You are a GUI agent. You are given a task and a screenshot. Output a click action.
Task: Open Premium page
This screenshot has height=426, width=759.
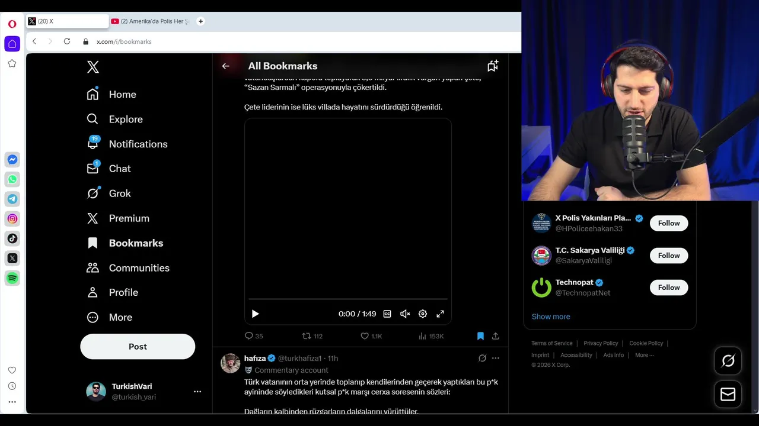point(118,218)
